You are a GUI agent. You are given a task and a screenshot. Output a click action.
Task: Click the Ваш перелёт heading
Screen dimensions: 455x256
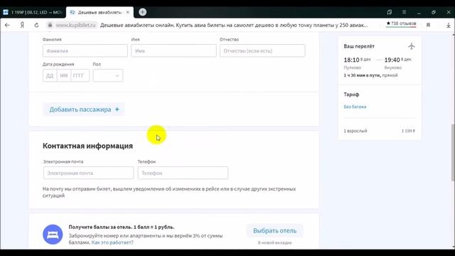pos(359,46)
